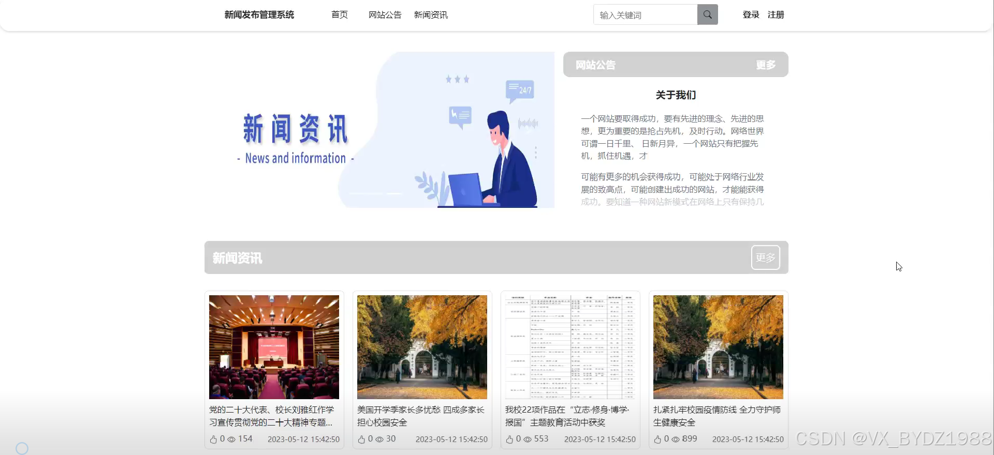Click the 注册 register link
The height and width of the screenshot is (455, 994).
776,14
